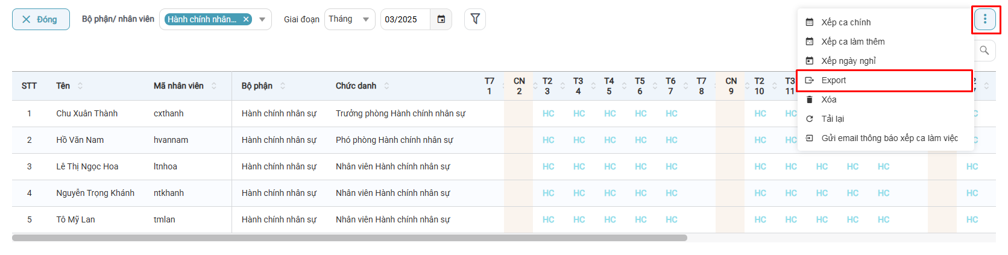Choose Xếp ngày nghỉ menu item

[848, 61]
